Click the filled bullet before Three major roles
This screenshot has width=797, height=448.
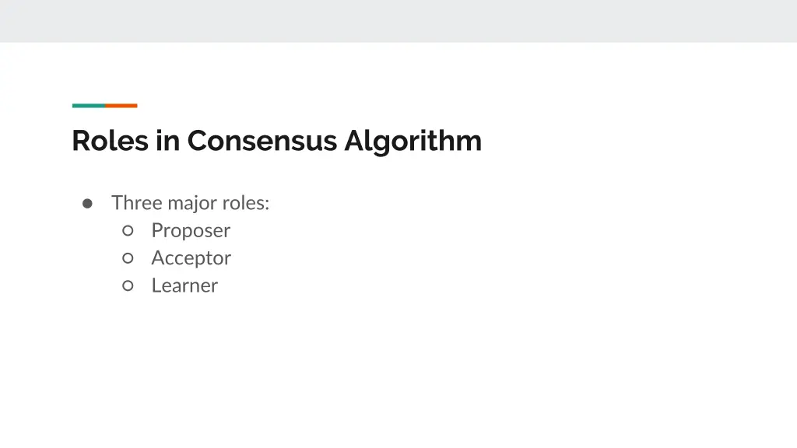coord(88,203)
